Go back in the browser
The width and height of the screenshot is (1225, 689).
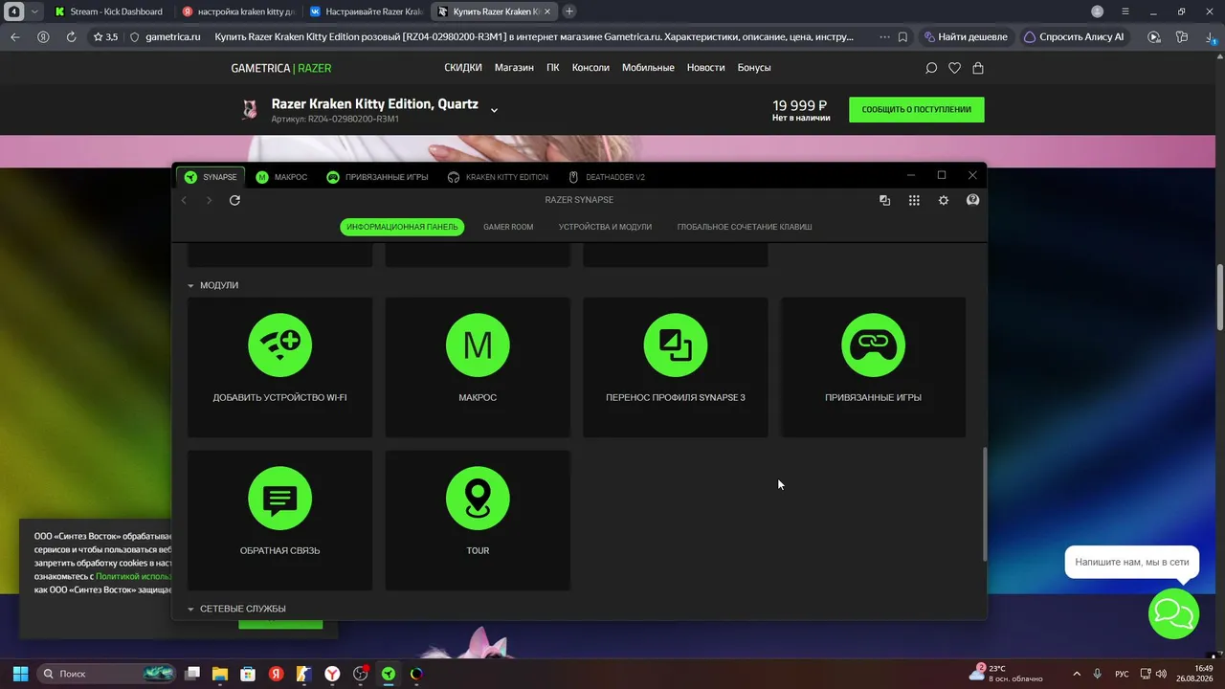[x=14, y=37]
